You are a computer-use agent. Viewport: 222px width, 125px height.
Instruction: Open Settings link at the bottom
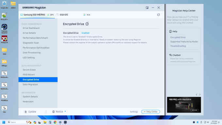coord(134,112)
